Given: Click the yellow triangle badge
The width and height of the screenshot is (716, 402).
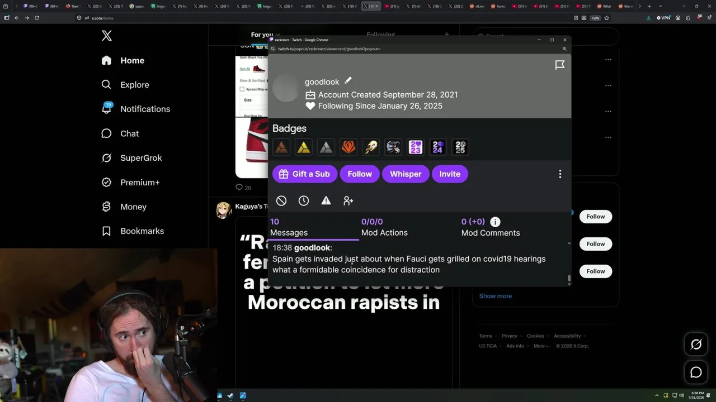Looking at the screenshot, I should (304, 147).
